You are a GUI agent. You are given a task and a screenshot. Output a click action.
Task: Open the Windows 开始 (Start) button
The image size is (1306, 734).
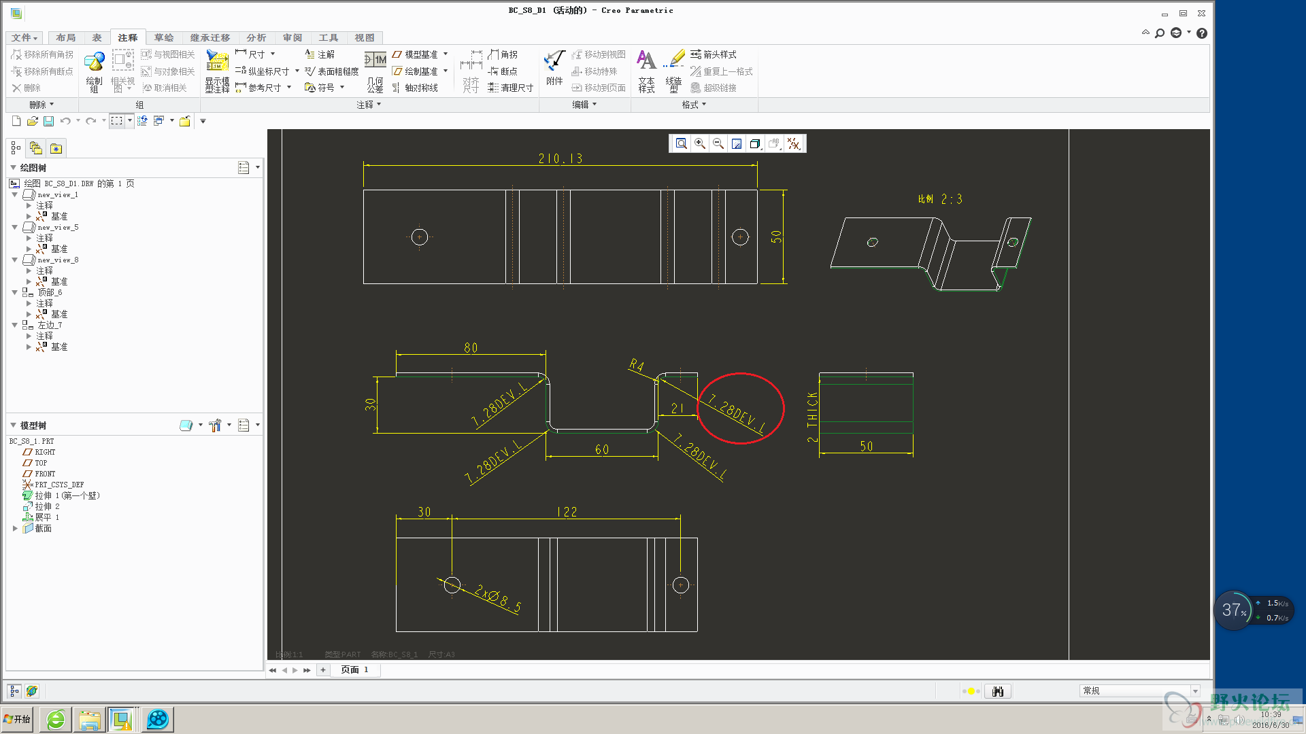[x=17, y=719]
